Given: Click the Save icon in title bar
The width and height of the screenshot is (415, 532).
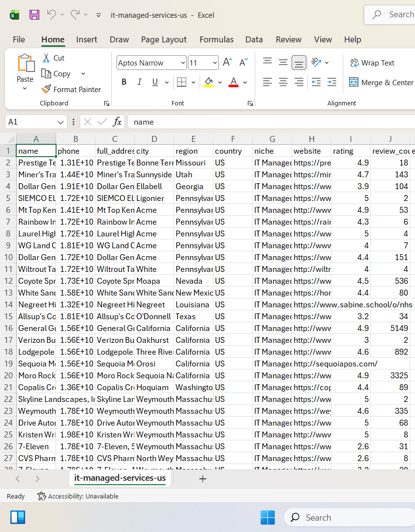Looking at the screenshot, I should [x=34, y=15].
